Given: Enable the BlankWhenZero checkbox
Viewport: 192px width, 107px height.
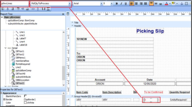Looking at the screenshot, I should pos(25,96).
